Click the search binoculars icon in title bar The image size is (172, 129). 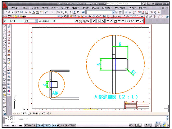(144, 4)
